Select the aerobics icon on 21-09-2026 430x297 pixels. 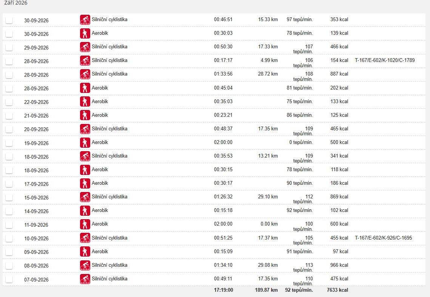coord(85,115)
